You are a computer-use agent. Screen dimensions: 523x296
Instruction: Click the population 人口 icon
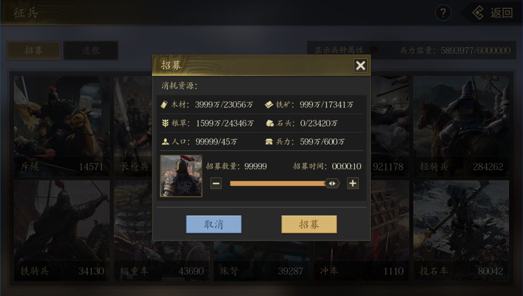[x=165, y=142]
